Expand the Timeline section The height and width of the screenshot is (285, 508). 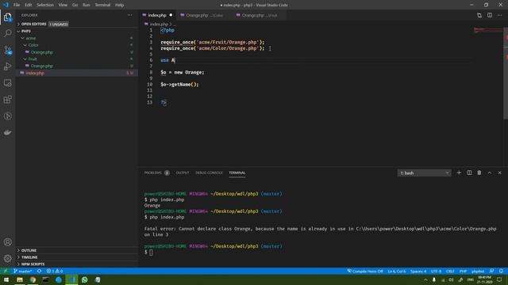(x=77, y=257)
